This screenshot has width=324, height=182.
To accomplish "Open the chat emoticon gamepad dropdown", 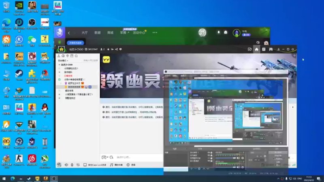I will [105, 157].
